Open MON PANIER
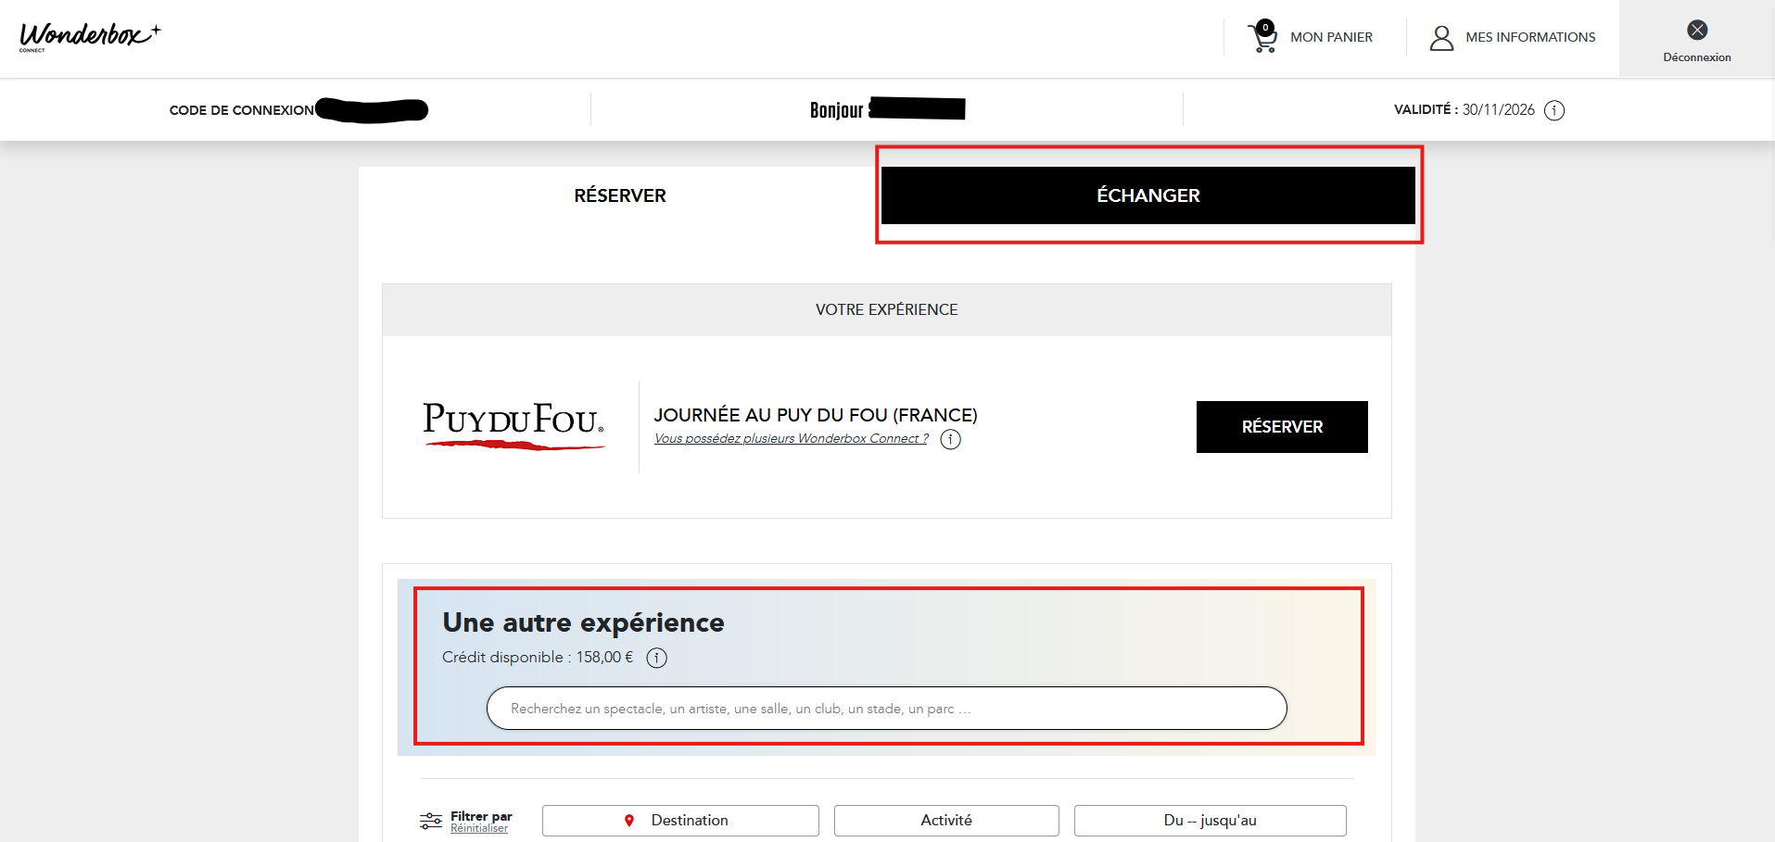 click(1331, 37)
